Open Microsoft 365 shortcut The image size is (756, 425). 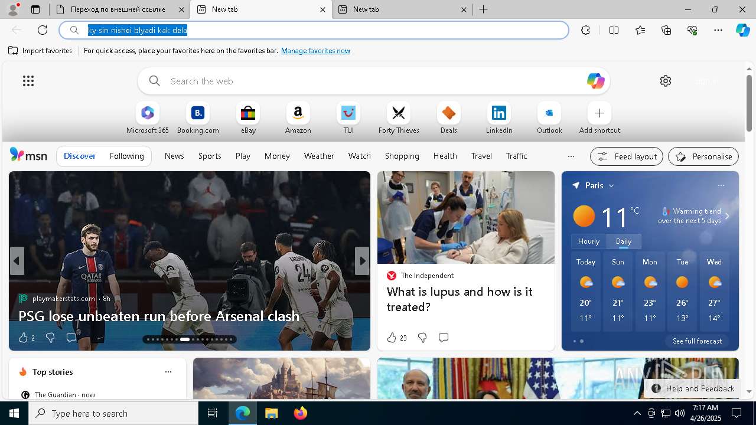coord(148,118)
